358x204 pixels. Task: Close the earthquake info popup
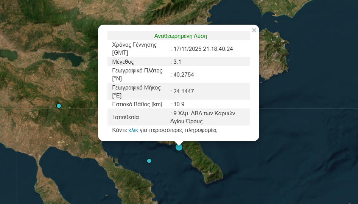tap(254, 30)
